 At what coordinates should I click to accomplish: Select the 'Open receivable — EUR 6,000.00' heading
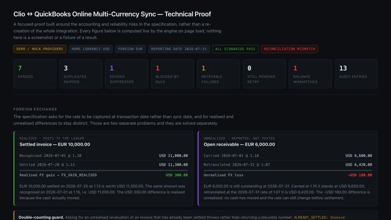(239, 144)
